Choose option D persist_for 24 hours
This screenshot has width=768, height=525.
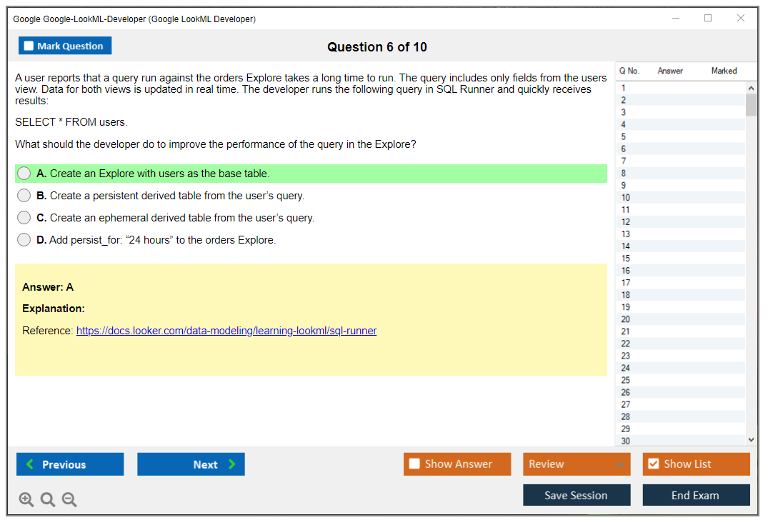[x=24, y=240]
